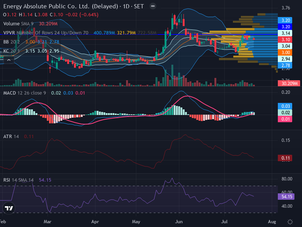The height and width of the screenshot is (227, 302).
Task: Click the 3.14 price axis label
Action: tap(285, 33)
